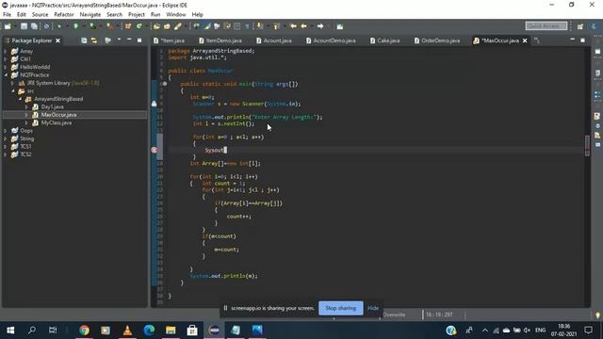Select the TCS1 project

[25, 147]
